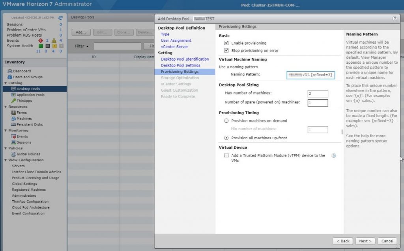Click the Sessions count link
This screenshot has width=404, height=251.
click(61, 25)
